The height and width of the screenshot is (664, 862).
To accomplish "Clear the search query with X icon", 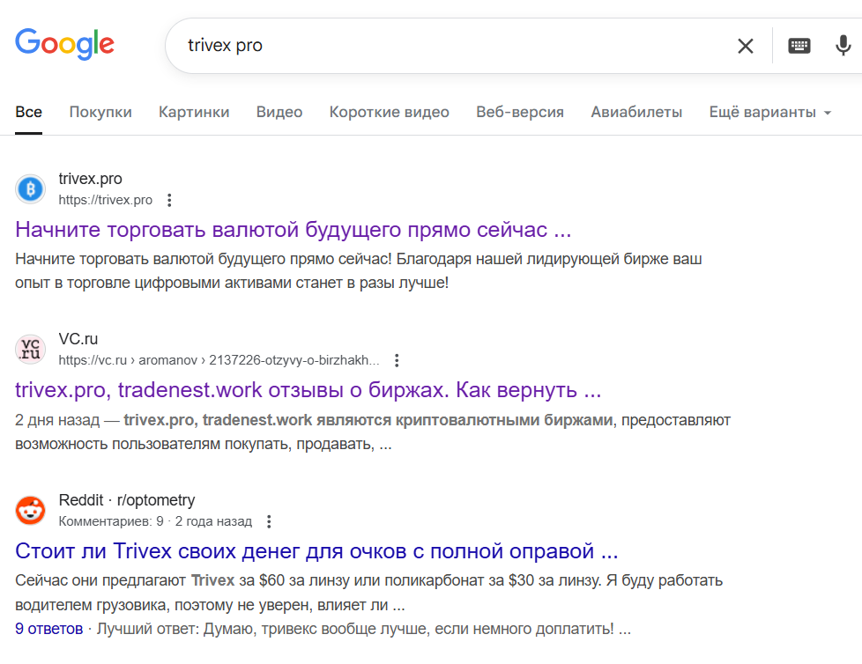I will pos(745,46).
